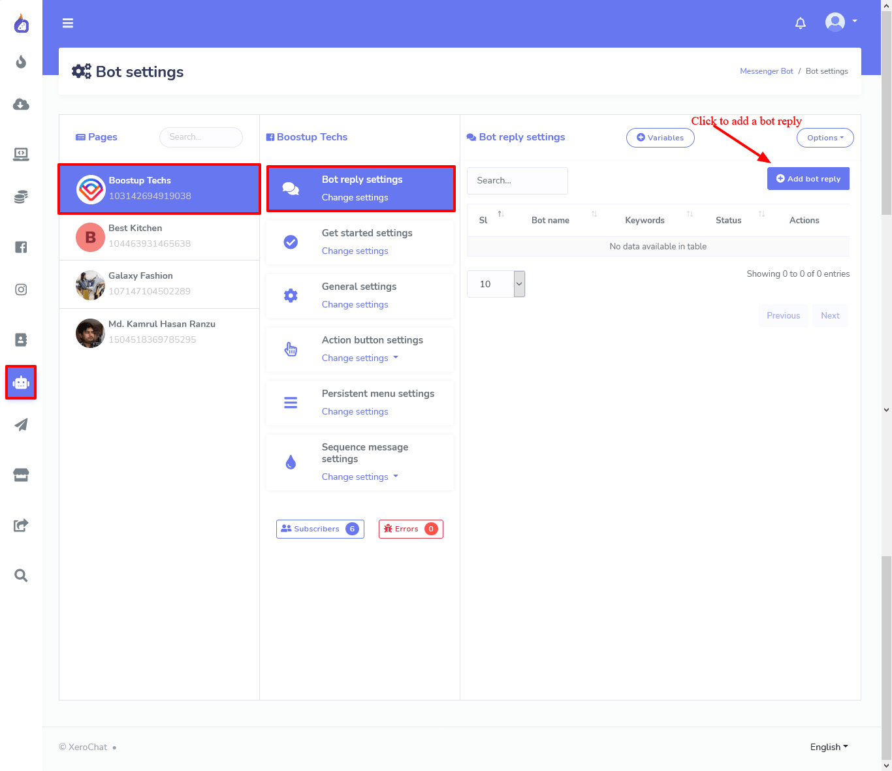Open Change settings under Get started settings
Image resolution: width=892 pixels, height=771 pixels.
click(x=355, y=251)
